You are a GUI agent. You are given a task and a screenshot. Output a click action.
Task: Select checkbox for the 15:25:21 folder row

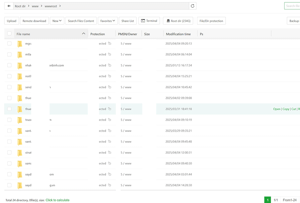coord(9,76)
